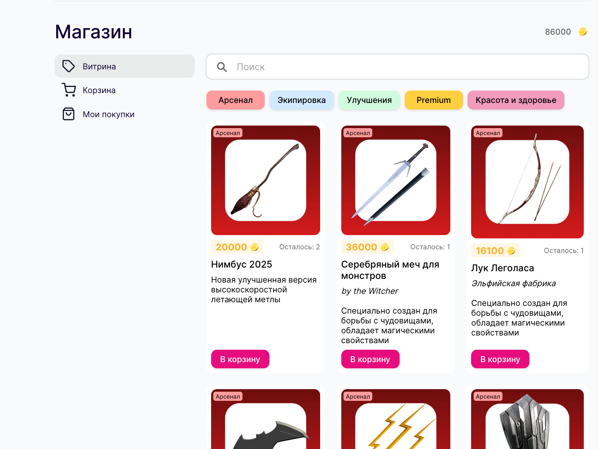Choose the Красота и здоровье filter
Viewport: 598px width, 449px height.
[516, 100]
